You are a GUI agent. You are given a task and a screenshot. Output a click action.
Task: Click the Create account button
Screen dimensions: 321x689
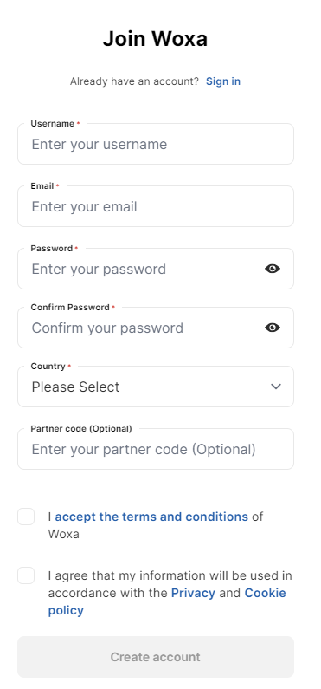[156, 657]
